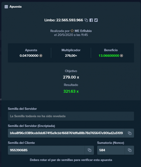The height and width of the screenshot is (167, 141).
Task: Click the currency icon beside Beneficio amount
Action: (x=122, y=55)
